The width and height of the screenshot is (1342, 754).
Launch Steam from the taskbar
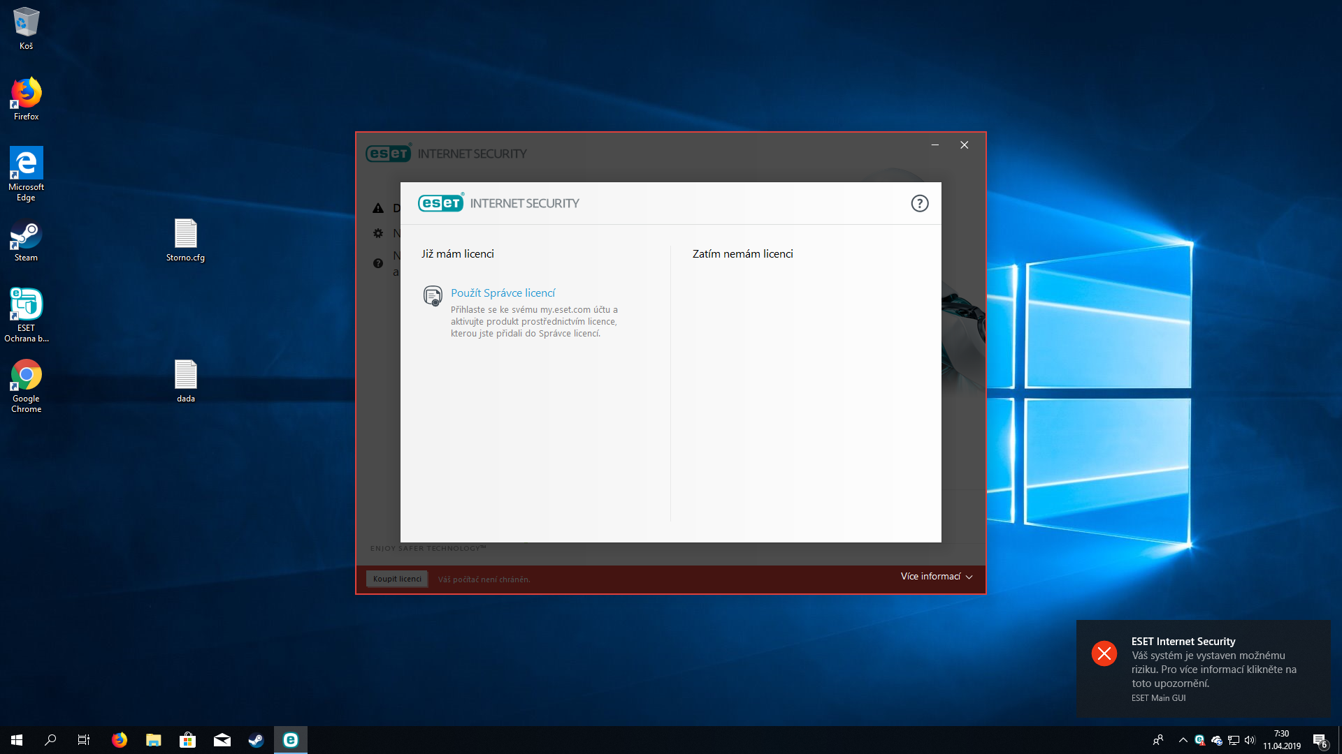256,740
